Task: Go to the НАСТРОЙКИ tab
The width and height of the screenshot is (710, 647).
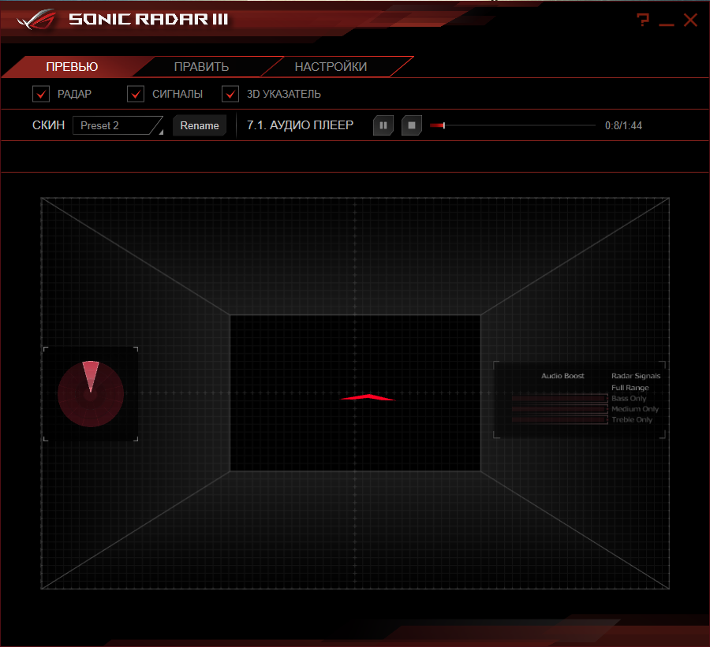Action: coord(331,67)
